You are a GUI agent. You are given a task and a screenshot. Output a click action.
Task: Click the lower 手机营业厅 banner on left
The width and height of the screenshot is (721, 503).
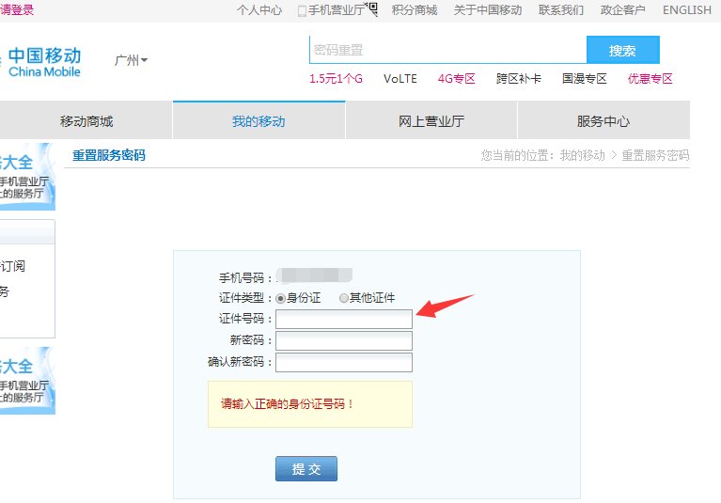[27, 381]
